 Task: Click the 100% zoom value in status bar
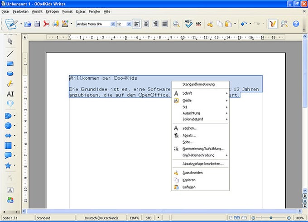click(299, 218)
